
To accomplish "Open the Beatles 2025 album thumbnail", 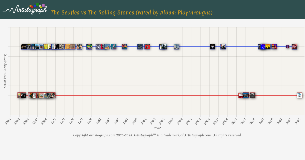I will coord(300,95).
